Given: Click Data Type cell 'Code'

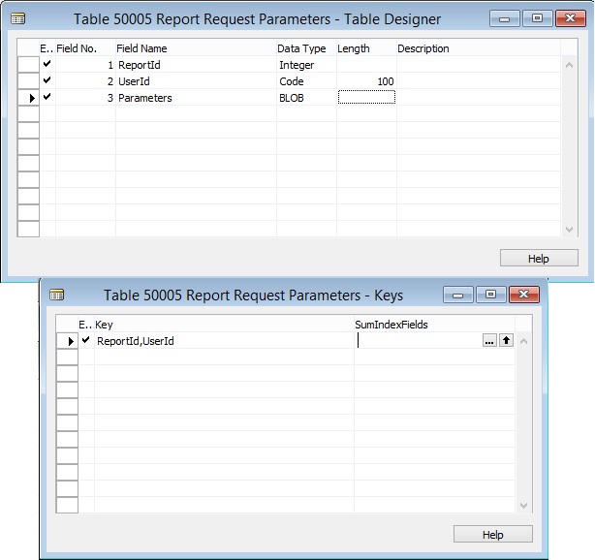Looking at the screenshot, I should pyautogui.click(x=306, y=81).
